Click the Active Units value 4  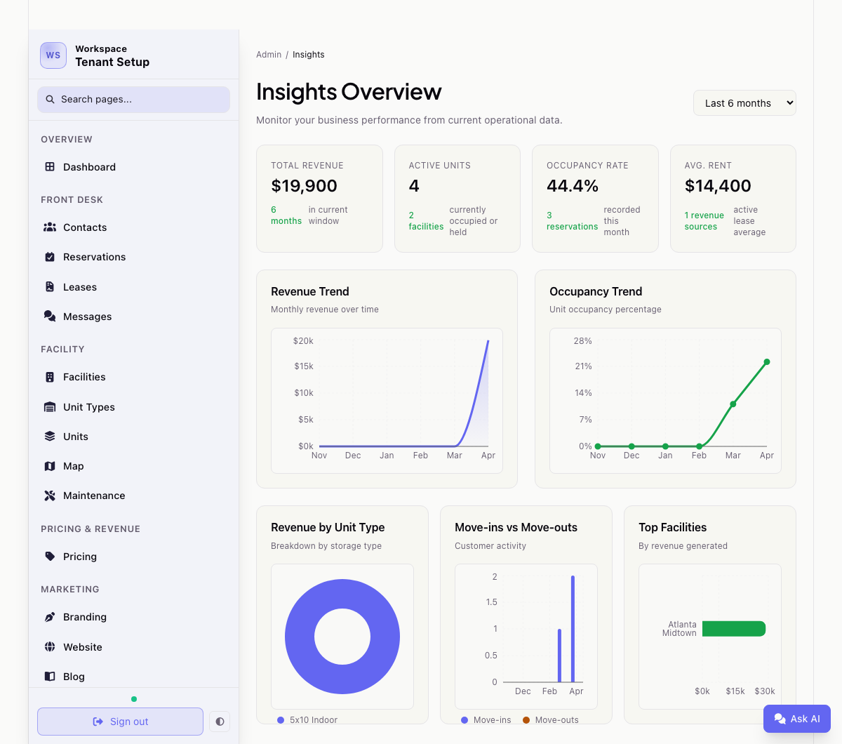coord(414,186)
